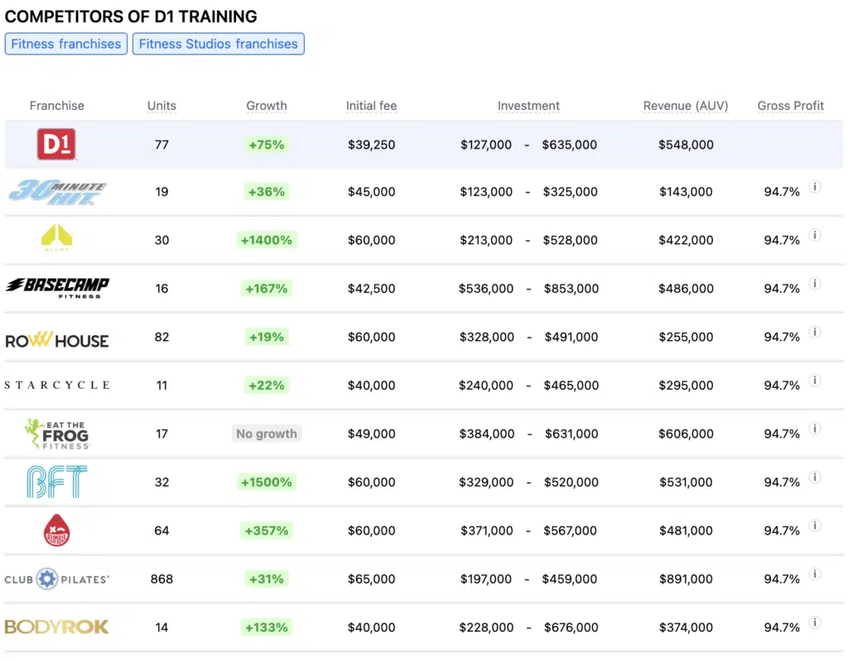Viewport: 848px width, 661px height.
Task: Open the info tooltip on Club Pilates row
Action: click(x=815, y=574)
